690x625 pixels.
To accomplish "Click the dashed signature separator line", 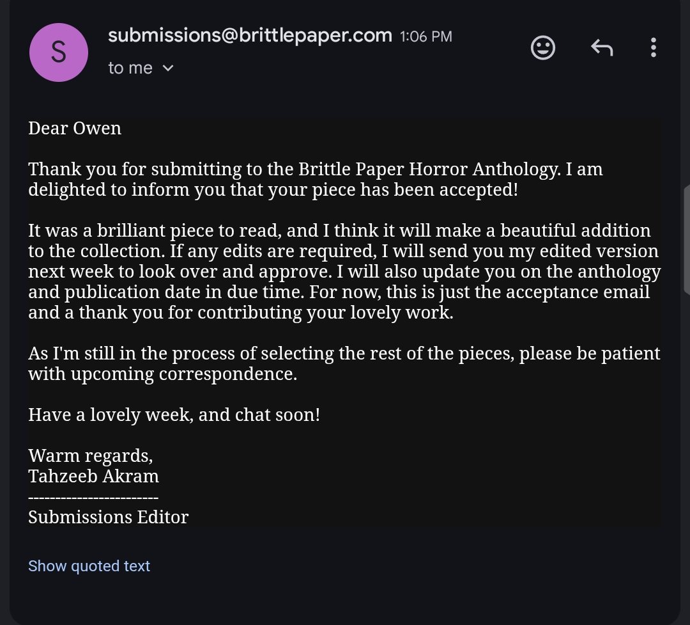I will tap(93, 498).
